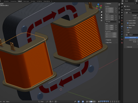Image resolution: width=138 pixels, height=103 pixels.
Task: Select solid viewport shading
Action: point(91,102)
